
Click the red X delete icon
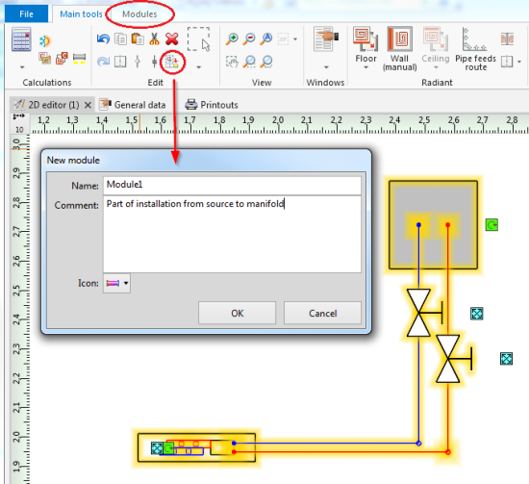[x=172, y=39]
